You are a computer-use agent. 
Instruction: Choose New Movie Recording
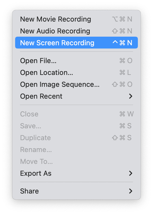point(76,19)
